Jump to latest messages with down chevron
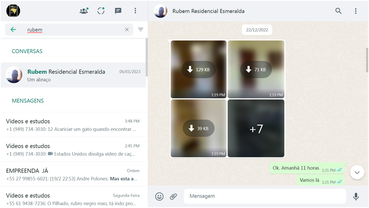The height and width of the screenshot is (208, 369). 357,172
